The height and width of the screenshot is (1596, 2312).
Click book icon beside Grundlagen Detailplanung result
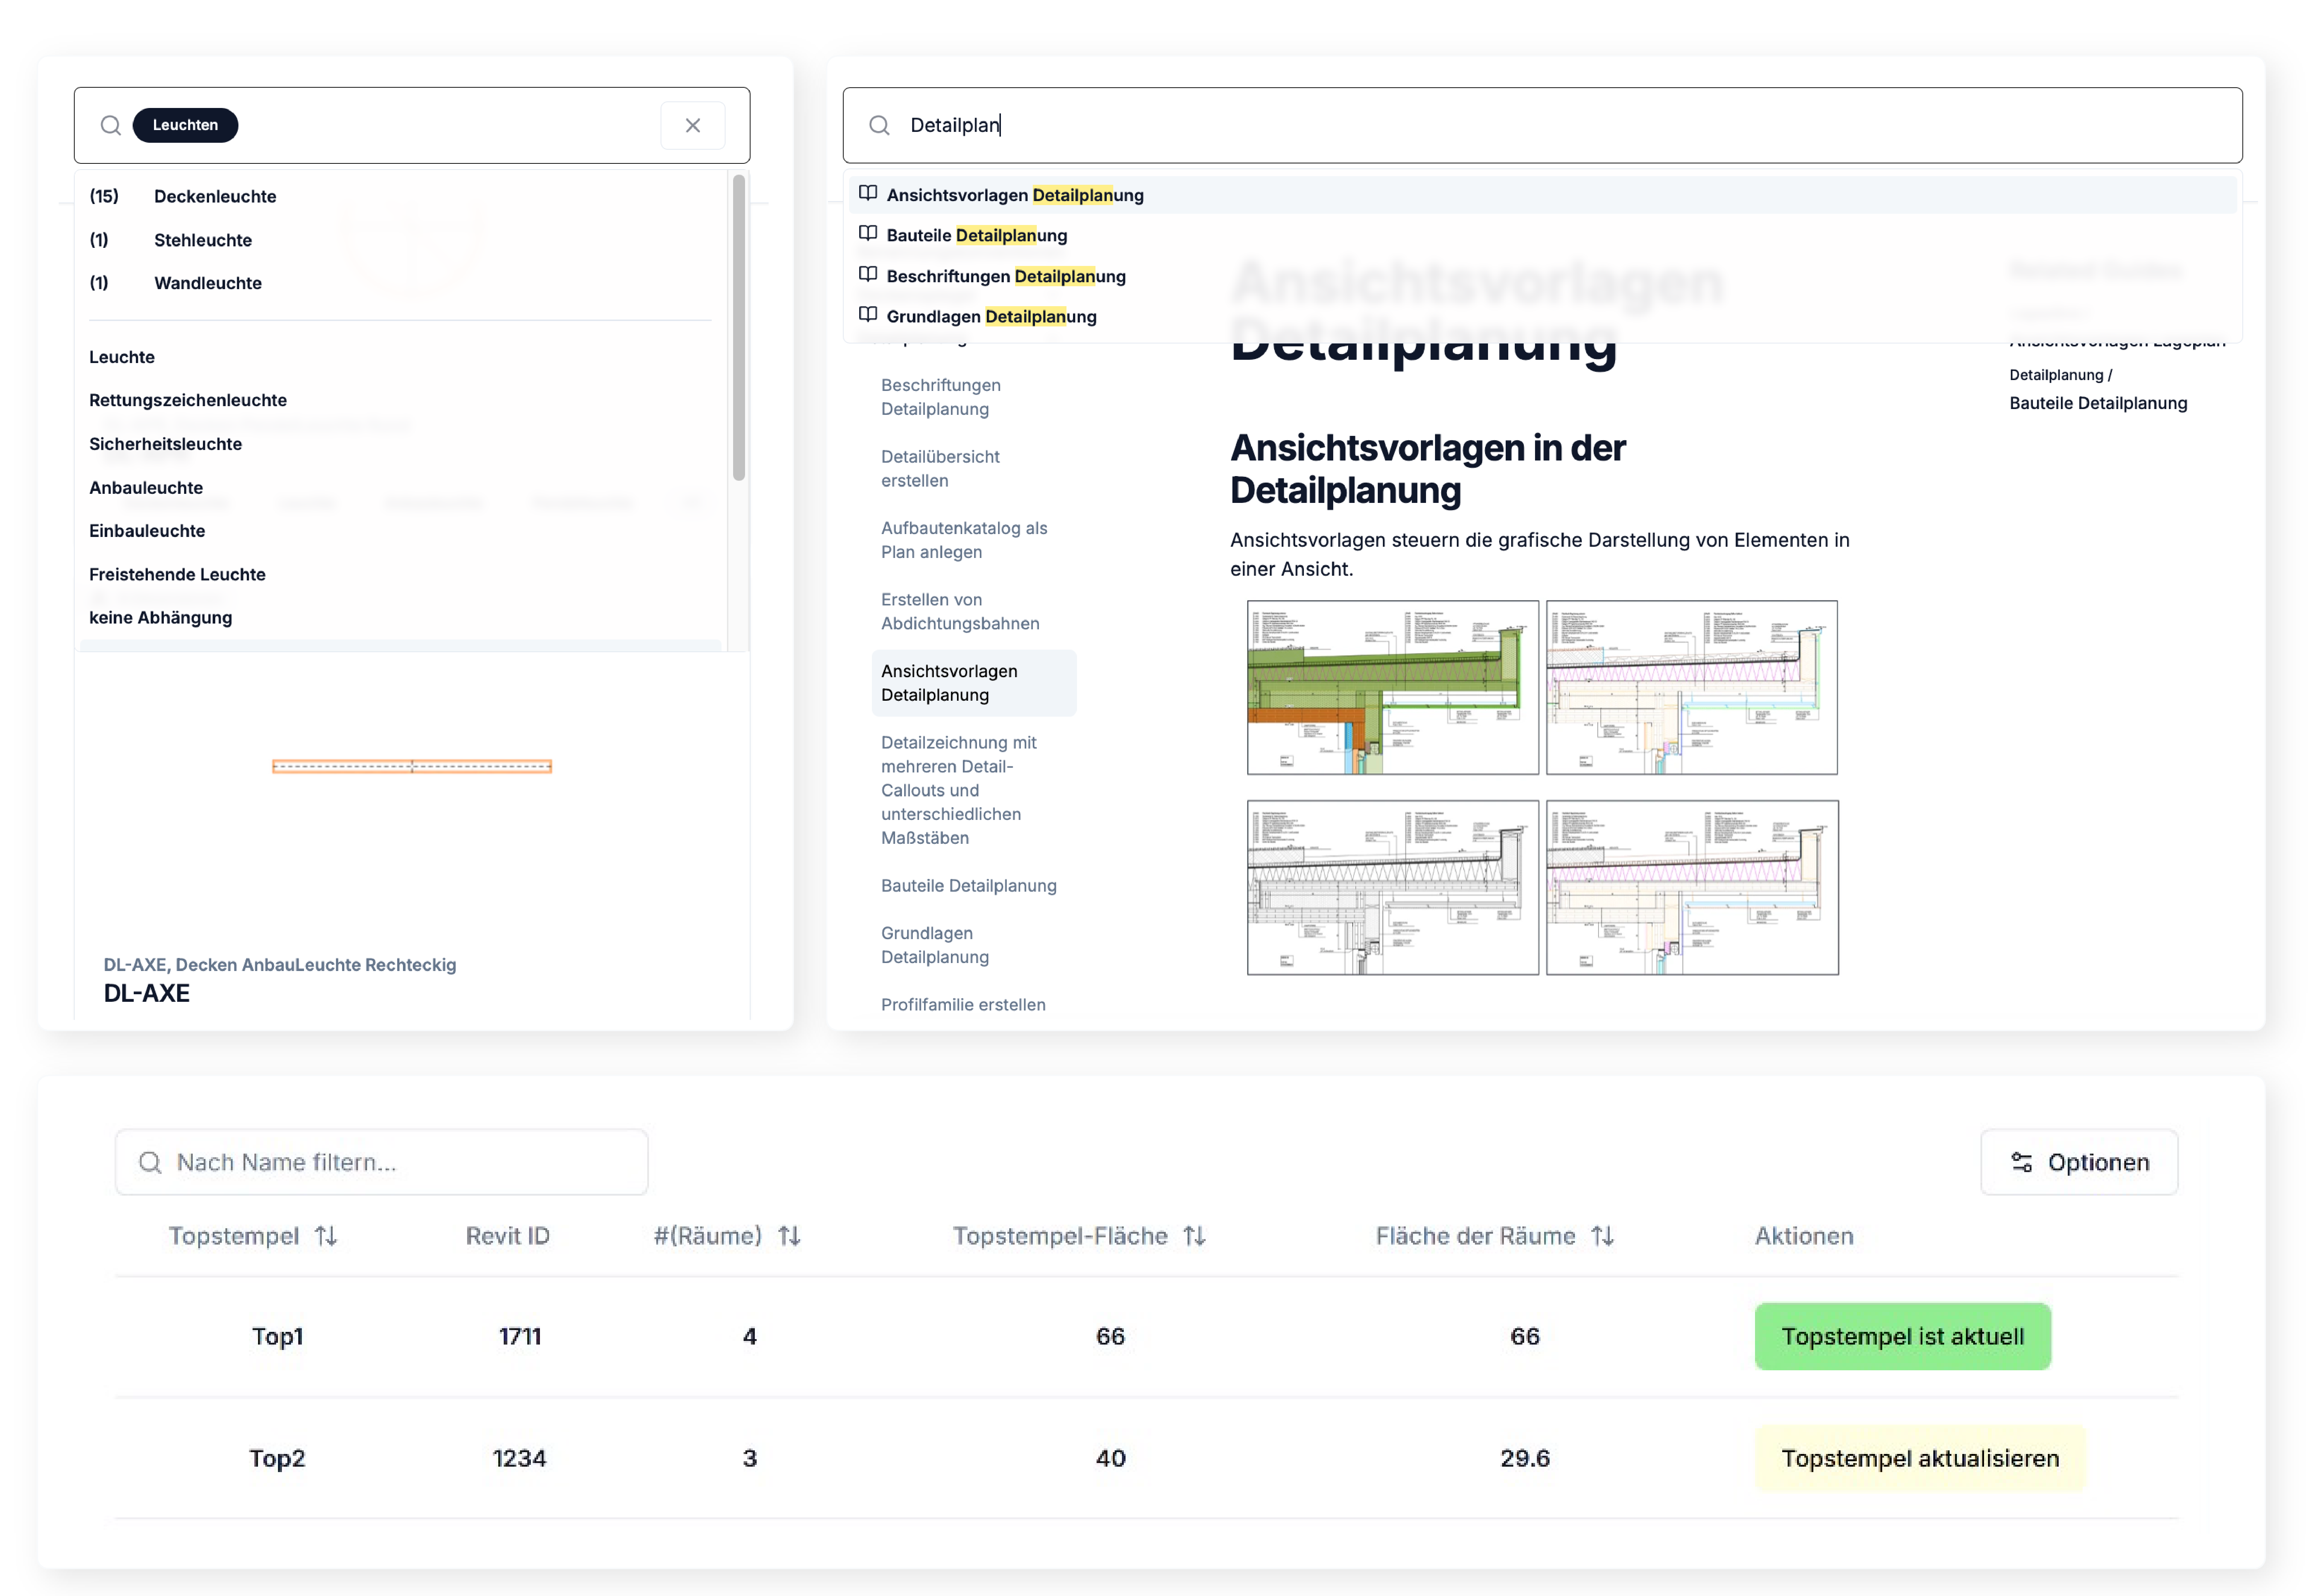pyautogui.click(x=868, y=315)
